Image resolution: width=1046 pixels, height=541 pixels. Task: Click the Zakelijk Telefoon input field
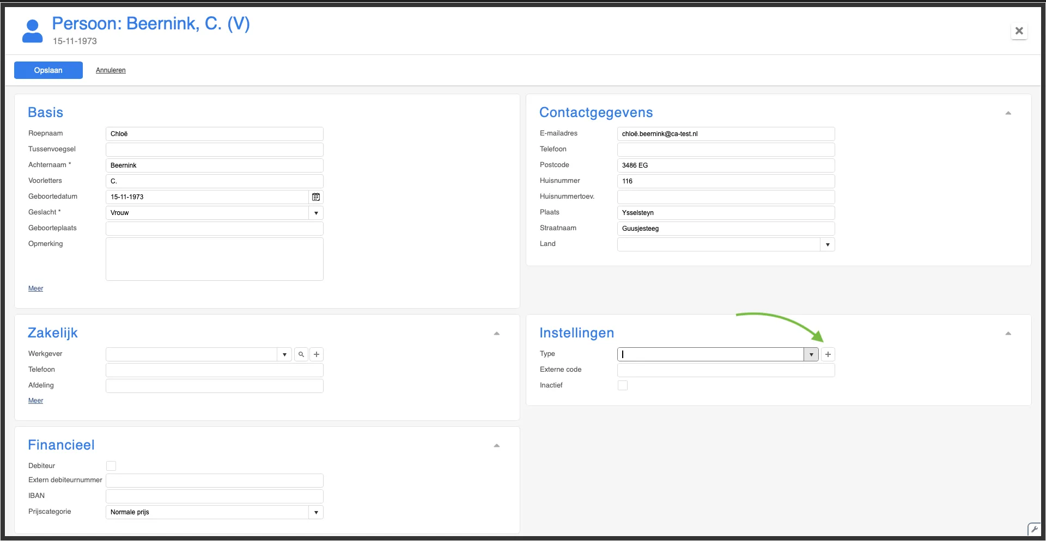215,370
